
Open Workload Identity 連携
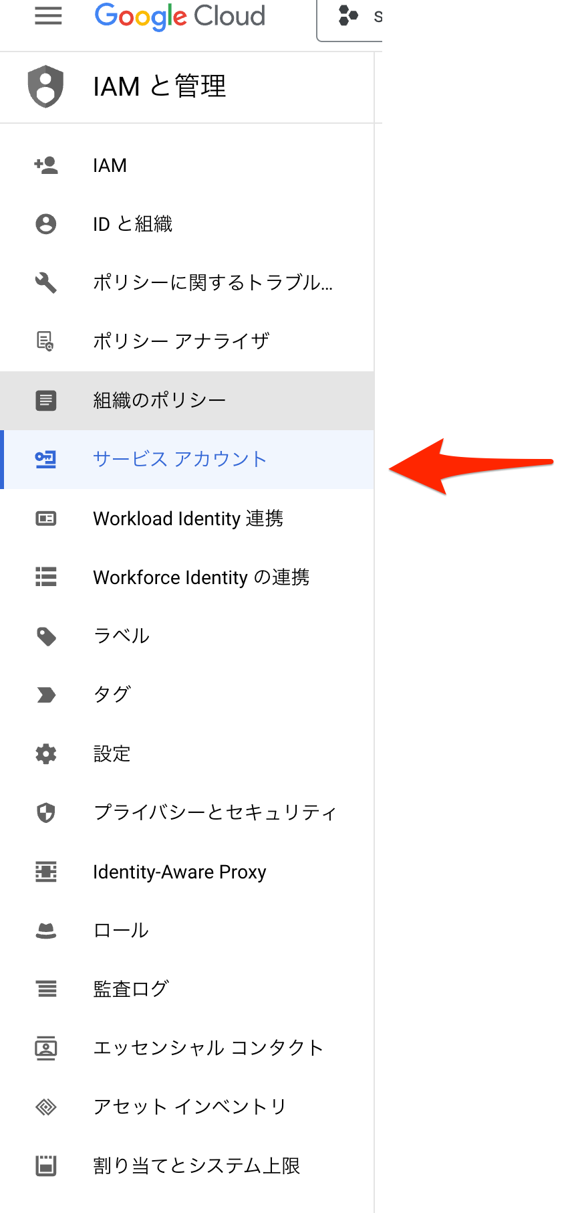point(187,519)
